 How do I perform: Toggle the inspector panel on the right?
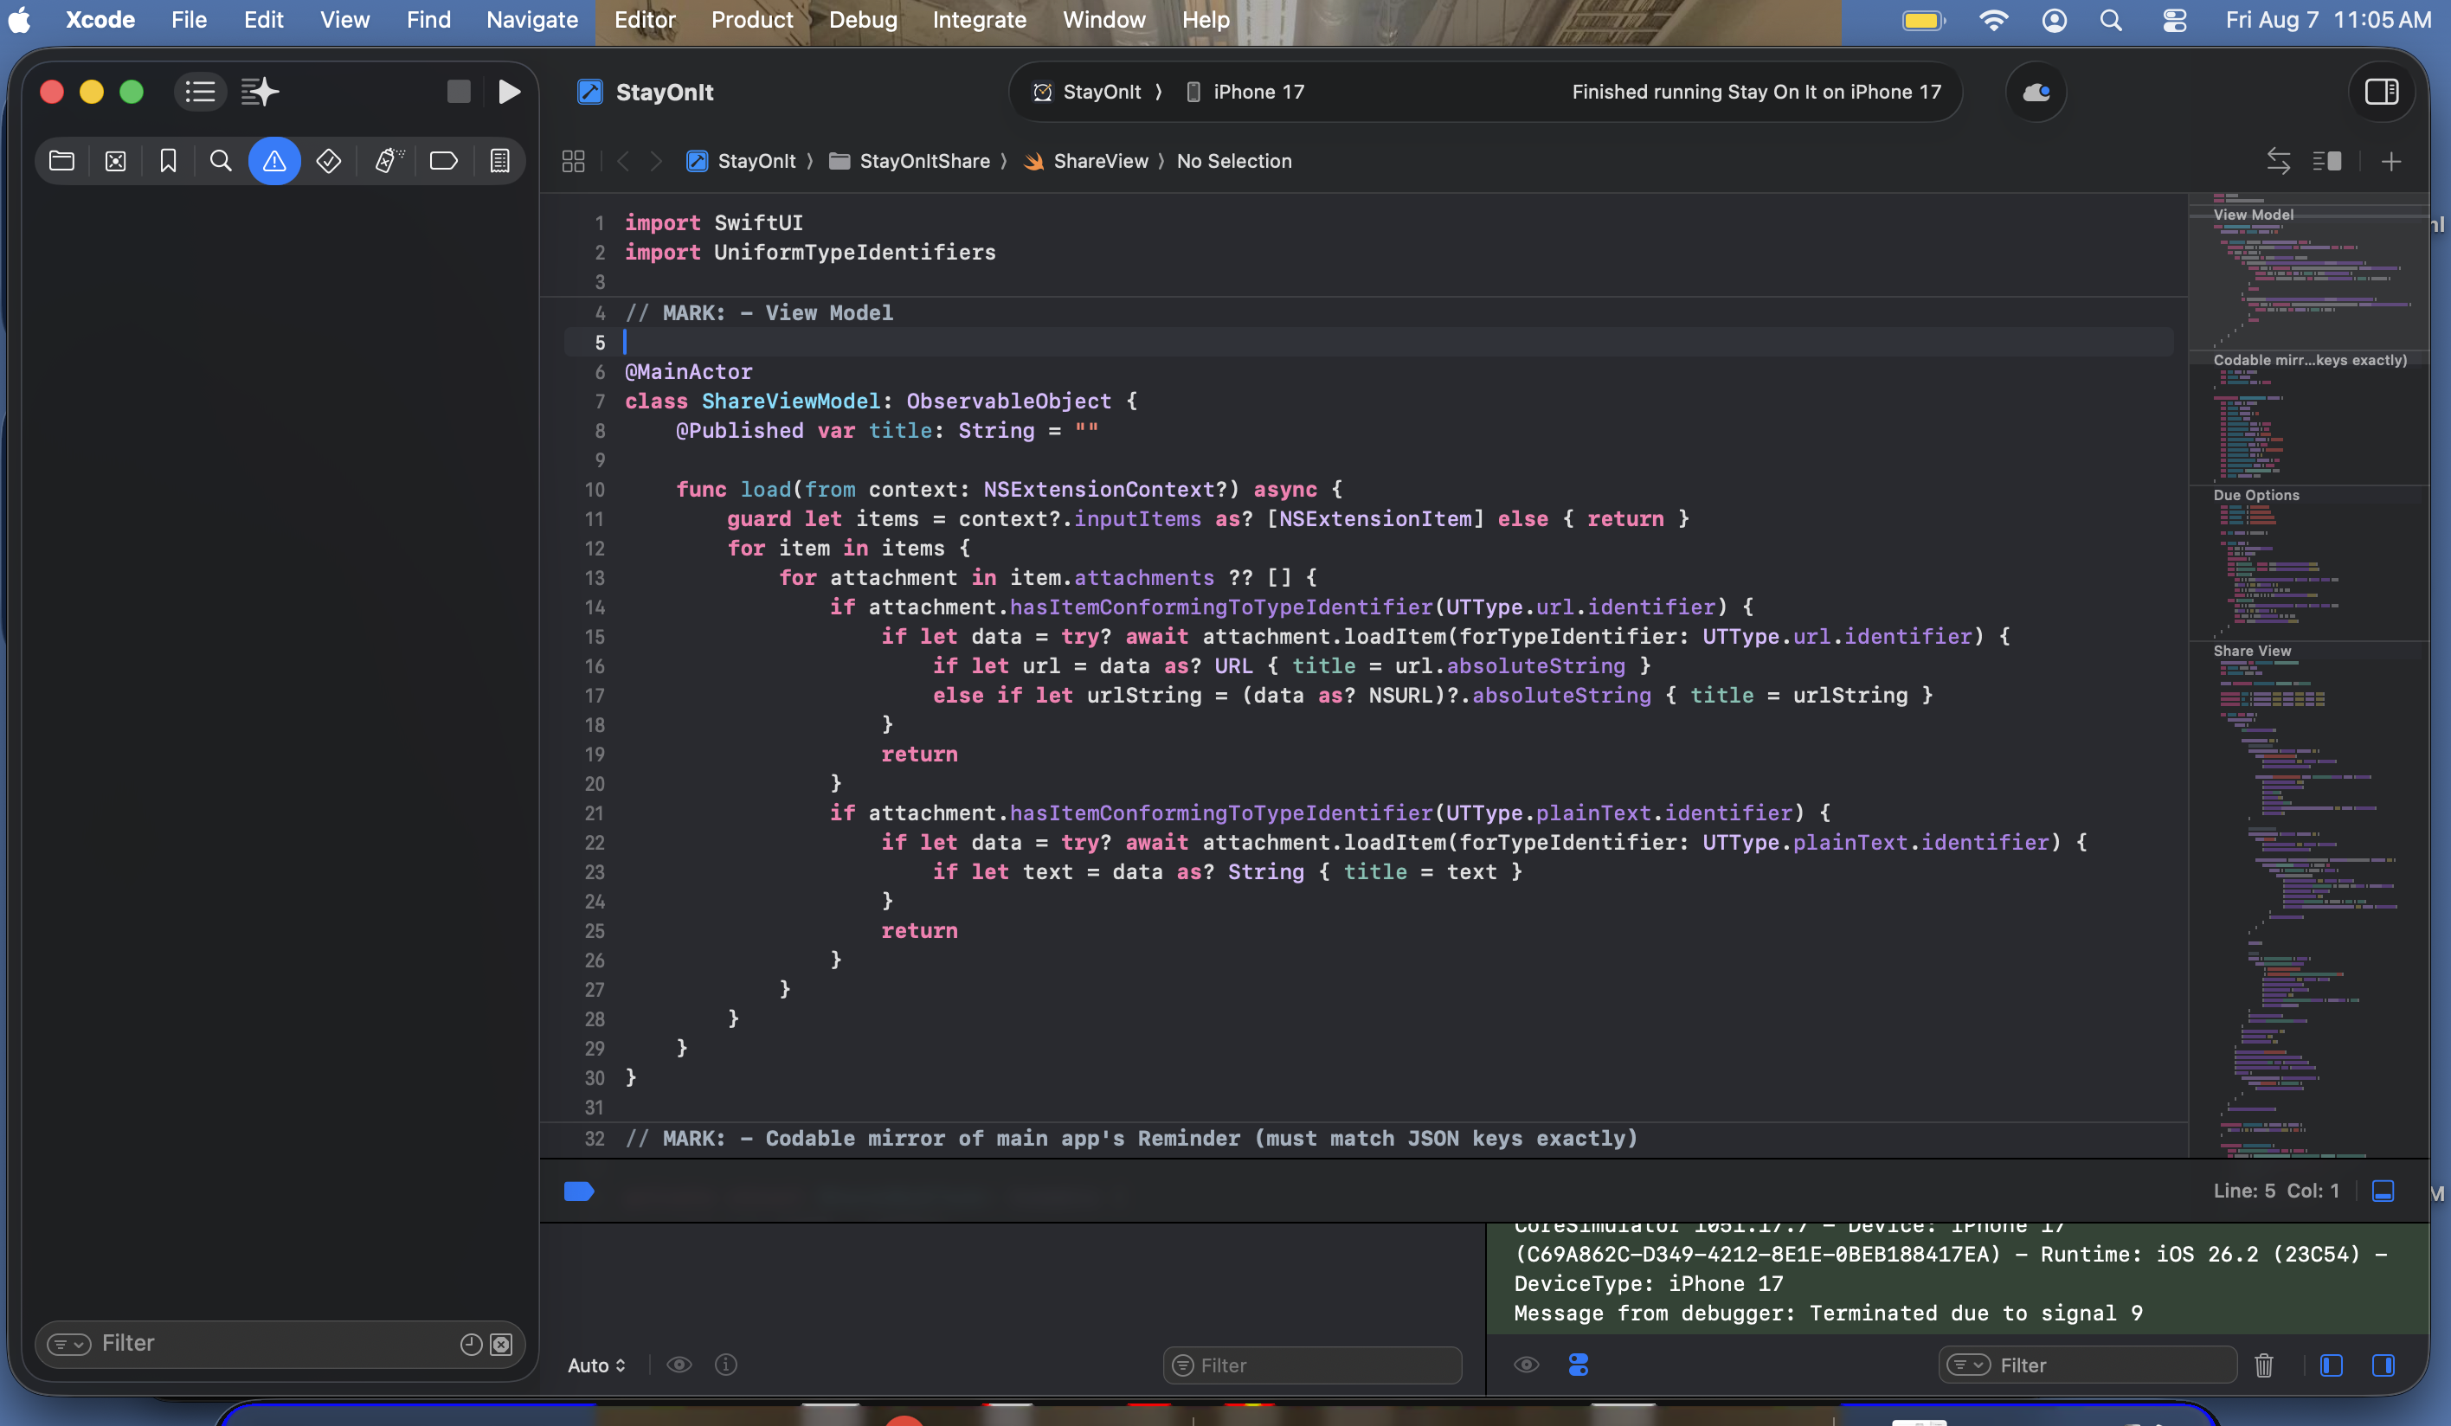coord(2381,92)
